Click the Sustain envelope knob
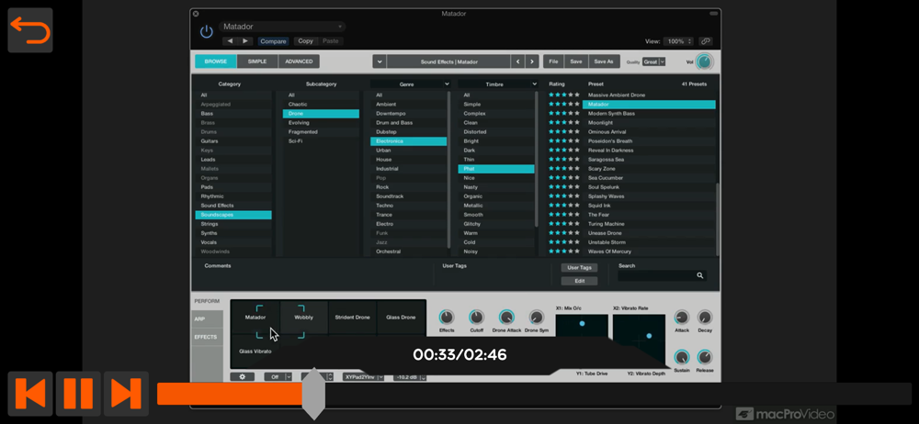 click(682, 357)
